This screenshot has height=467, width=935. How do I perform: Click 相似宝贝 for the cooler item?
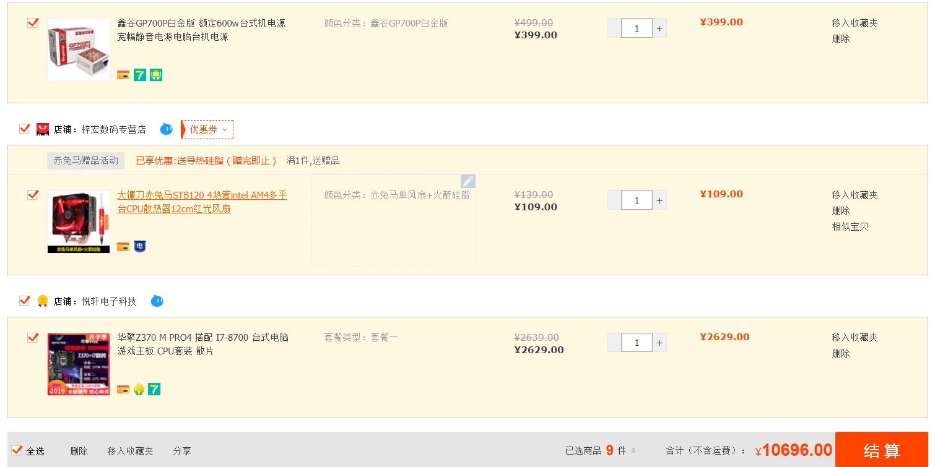850,226
